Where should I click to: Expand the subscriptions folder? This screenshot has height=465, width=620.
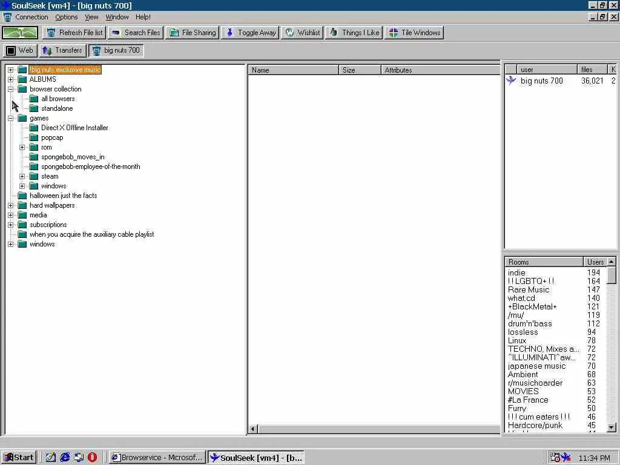(x=11, y=225)
